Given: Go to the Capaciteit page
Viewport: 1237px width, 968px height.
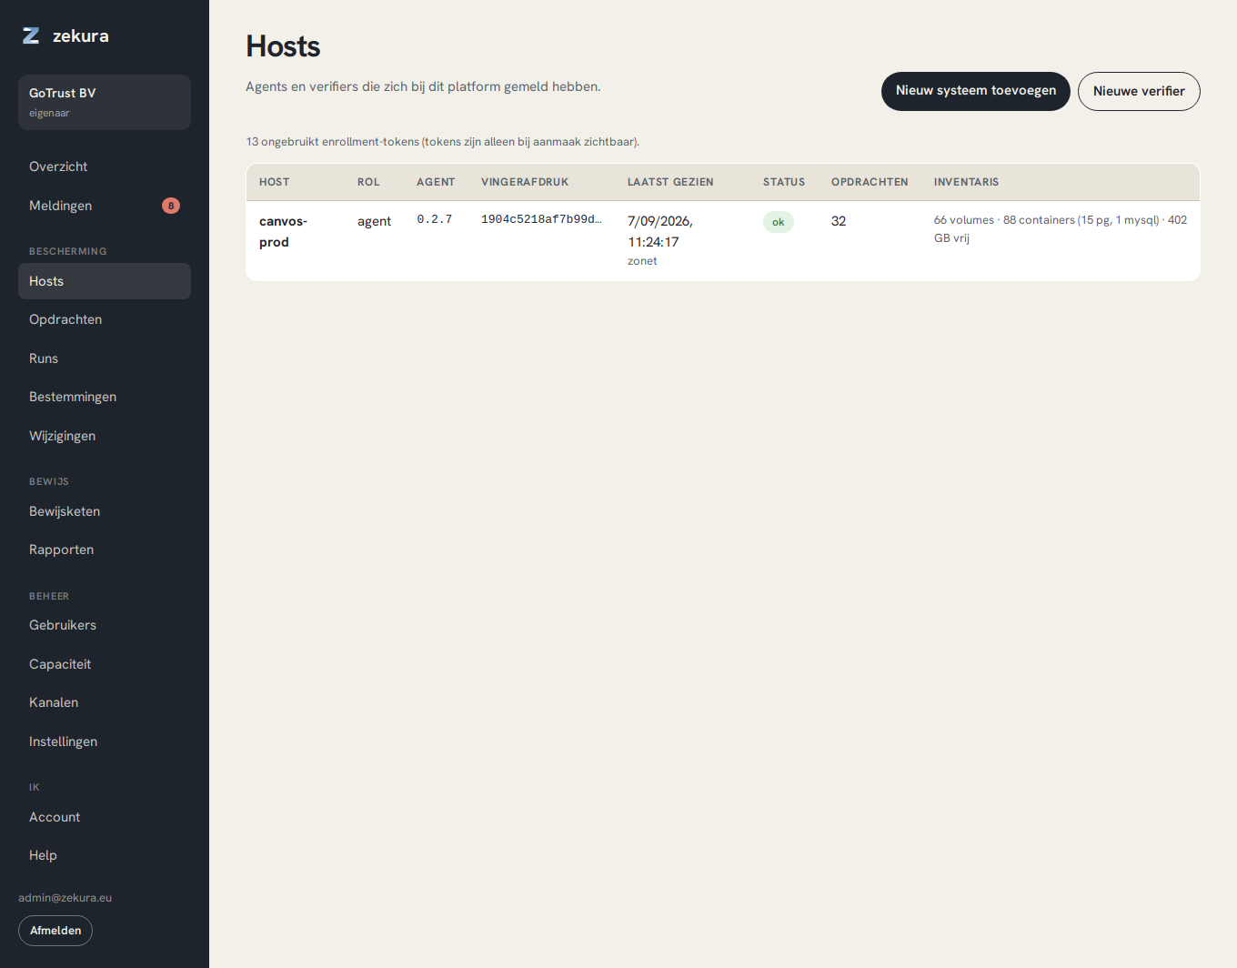Looking at the screenshot, I should pos(105,664).
